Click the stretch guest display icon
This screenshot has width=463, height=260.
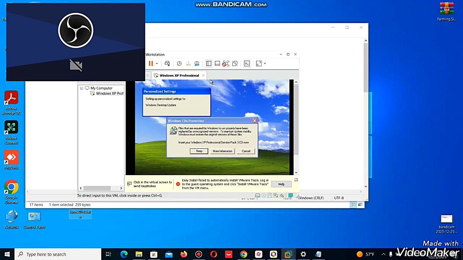point(259,64)
